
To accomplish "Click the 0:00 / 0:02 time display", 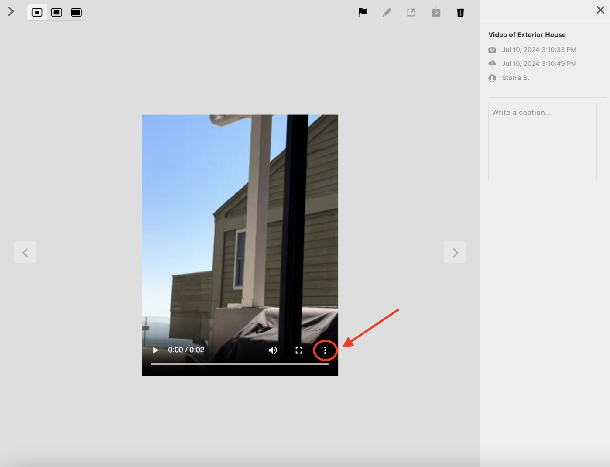I will click(186, 350).
